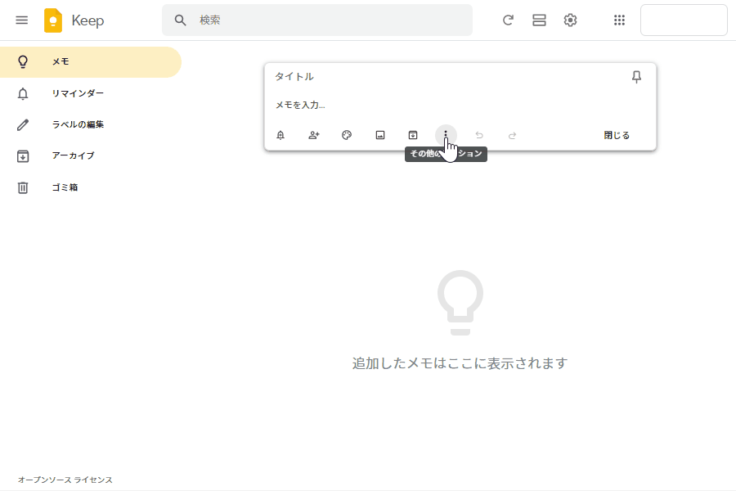Image resolution: width=736 pixels, height=491 pixels.
Task: Pin the new note with pin icon
Action: [x=636, y=77]
